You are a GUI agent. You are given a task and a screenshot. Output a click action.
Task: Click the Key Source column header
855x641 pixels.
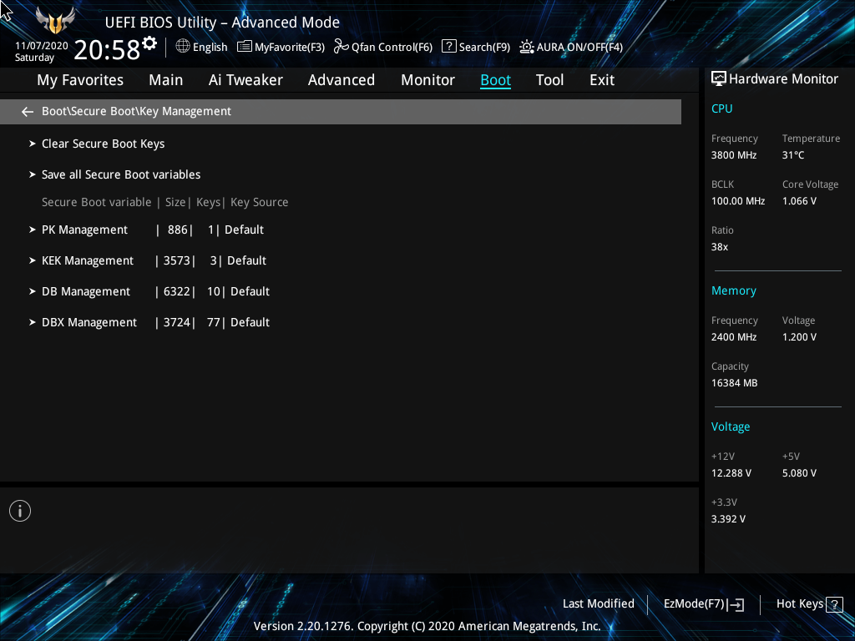coord(259,202)
